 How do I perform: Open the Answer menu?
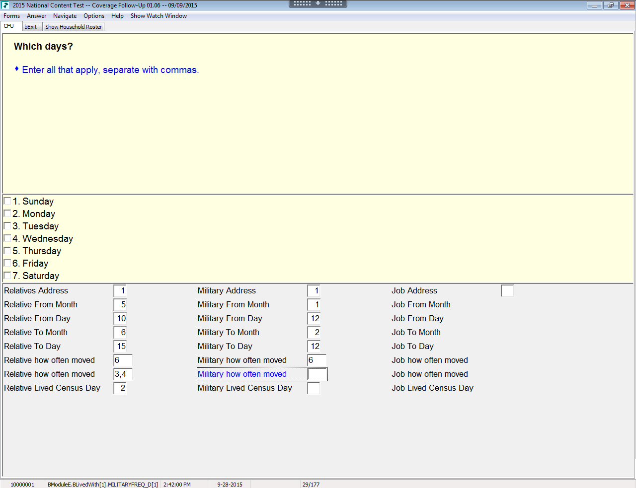click(36, 16)
